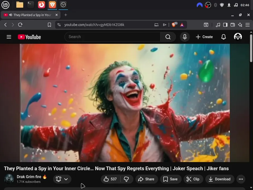Open the Terminal from the panel
Image resolution: width=253 pixels, height=190 pixels.
point(31,5)
